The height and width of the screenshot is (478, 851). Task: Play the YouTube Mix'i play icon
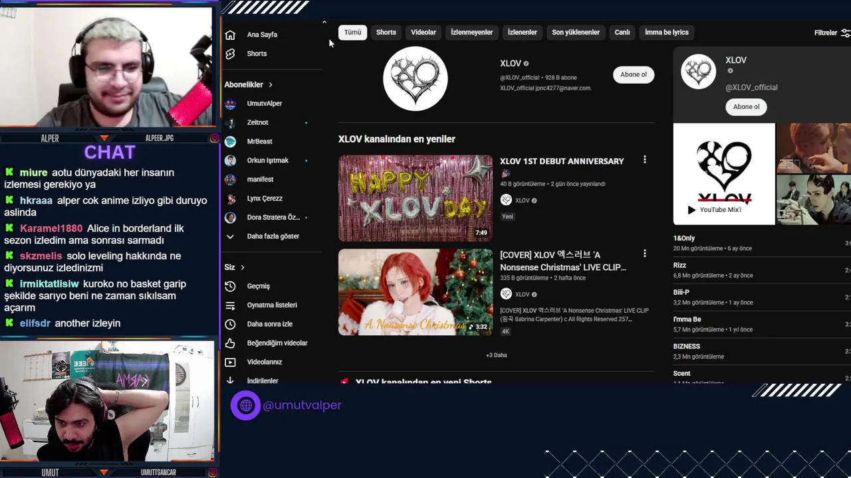tap(691, 210)
